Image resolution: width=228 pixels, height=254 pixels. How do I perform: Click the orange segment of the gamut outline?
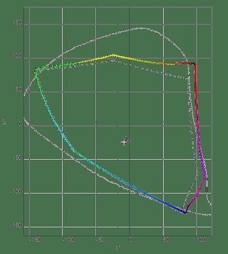(x=166, y=64)
